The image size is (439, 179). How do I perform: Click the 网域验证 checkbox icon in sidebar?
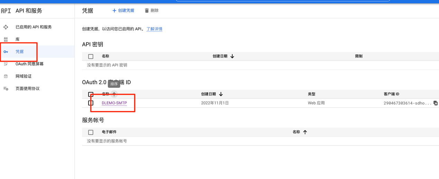click(x=6, y=76)
